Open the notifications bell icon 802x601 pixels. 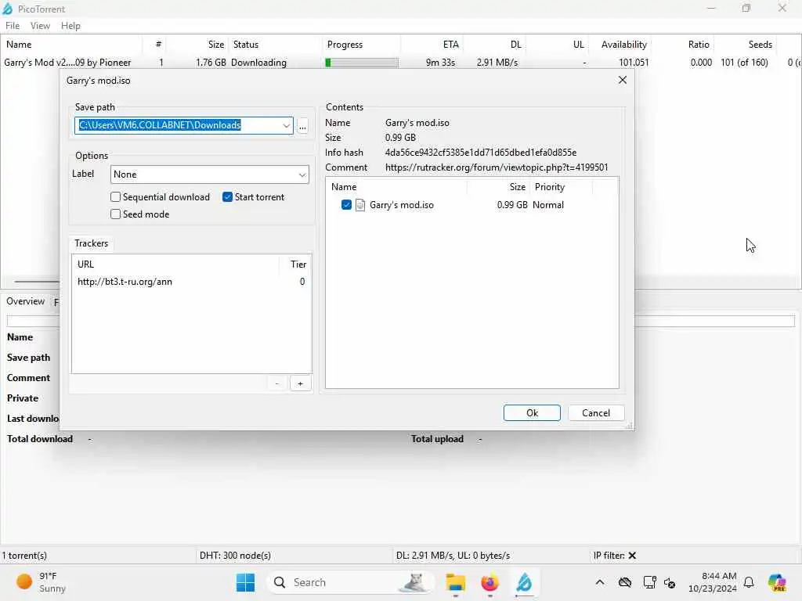[749, 582]
